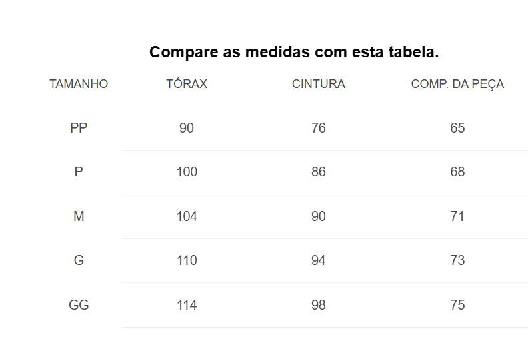
Task: Click the COMP. DA PEÇA header
Action: point(457,84)
